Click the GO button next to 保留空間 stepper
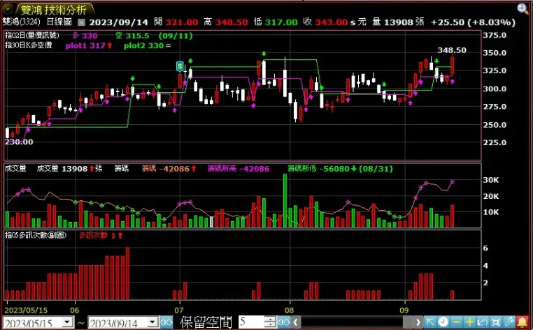 click(284, 322)
